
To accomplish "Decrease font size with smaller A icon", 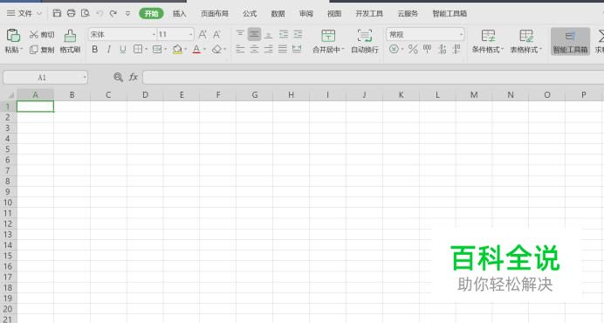I will (216, 34).
